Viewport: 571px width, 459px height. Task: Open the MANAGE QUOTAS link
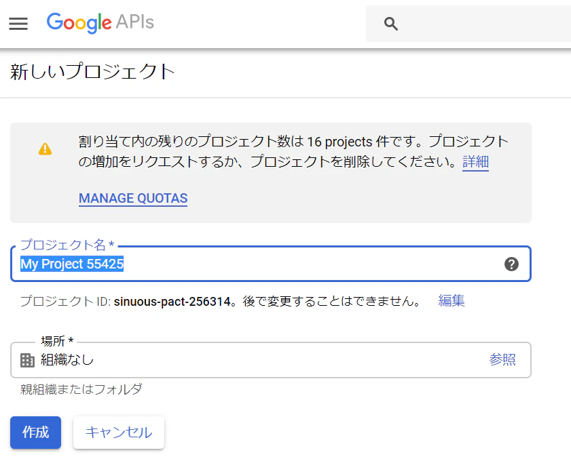coord(133,198)
